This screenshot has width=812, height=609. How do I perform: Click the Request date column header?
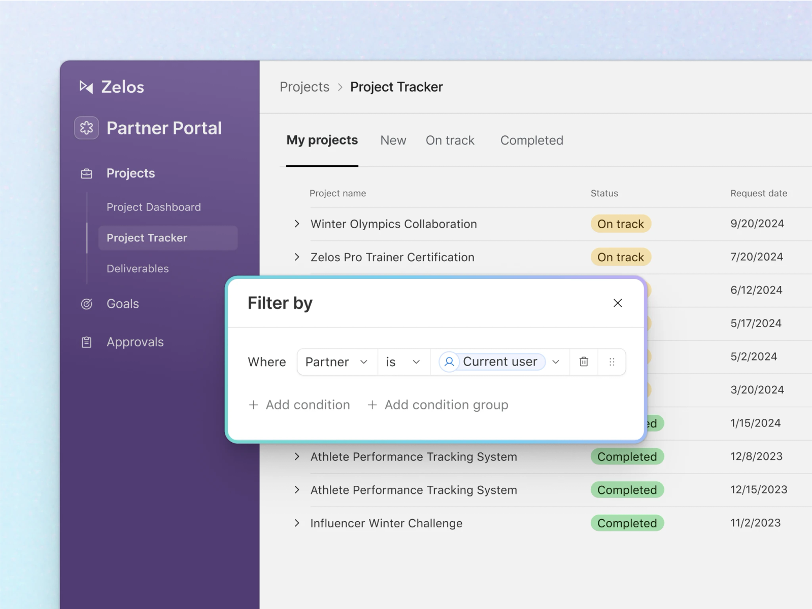[x=759, y=193]
